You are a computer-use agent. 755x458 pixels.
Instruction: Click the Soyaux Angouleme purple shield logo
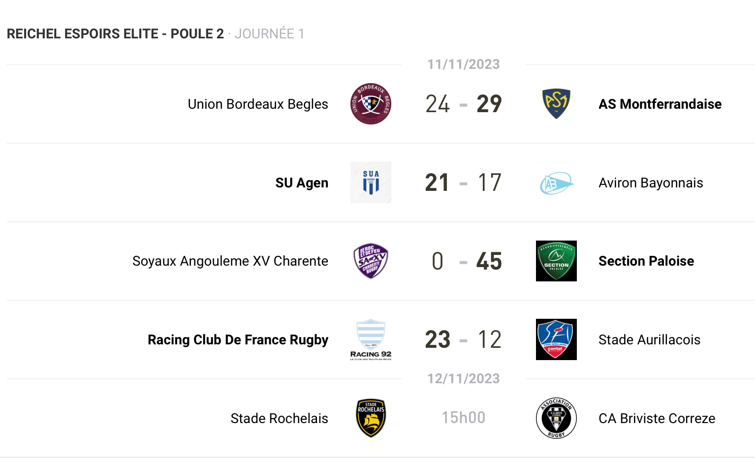[x=371, y=261]
